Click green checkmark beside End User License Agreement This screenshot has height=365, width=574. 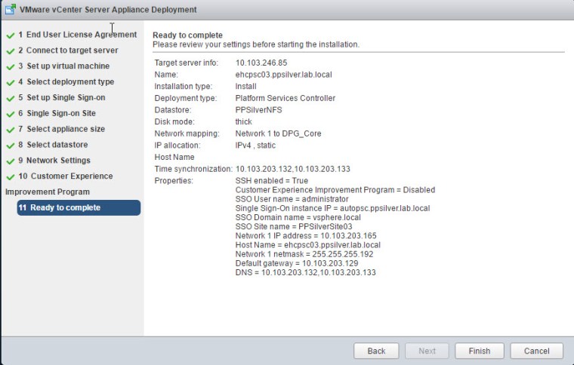[x=11, y=35]
